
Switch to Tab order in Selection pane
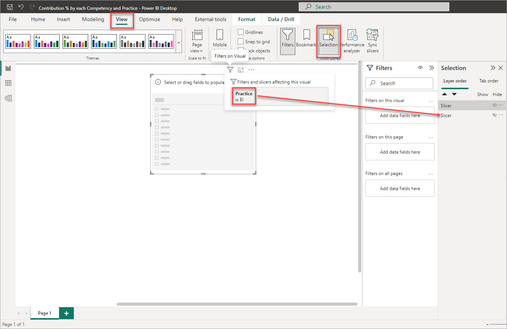[489, 81]
